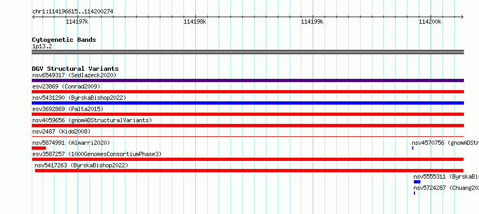Select the red esv23869 variant bar
Viewport: 479px width, 214px height.
coord(248,92)
